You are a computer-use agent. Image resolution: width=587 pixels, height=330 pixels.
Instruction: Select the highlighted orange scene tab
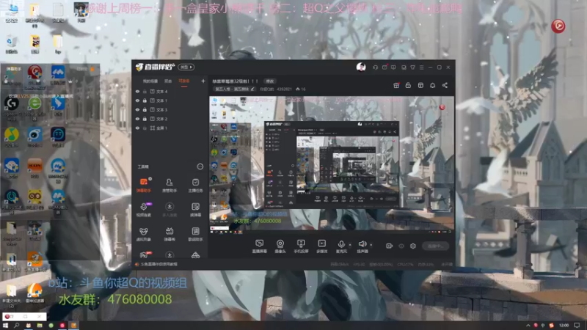tap(184, 81)
